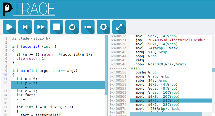Click the instruction 'addq $16, %rsp'
Screen dimensions: 215x116
[151, 52]
